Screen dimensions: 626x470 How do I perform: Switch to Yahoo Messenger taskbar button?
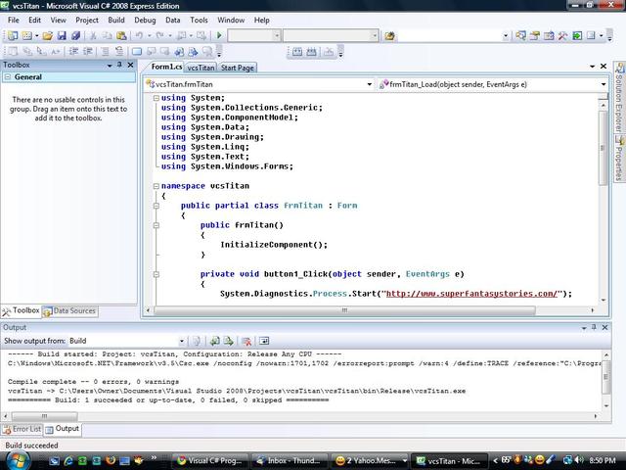tap(370, 461)
